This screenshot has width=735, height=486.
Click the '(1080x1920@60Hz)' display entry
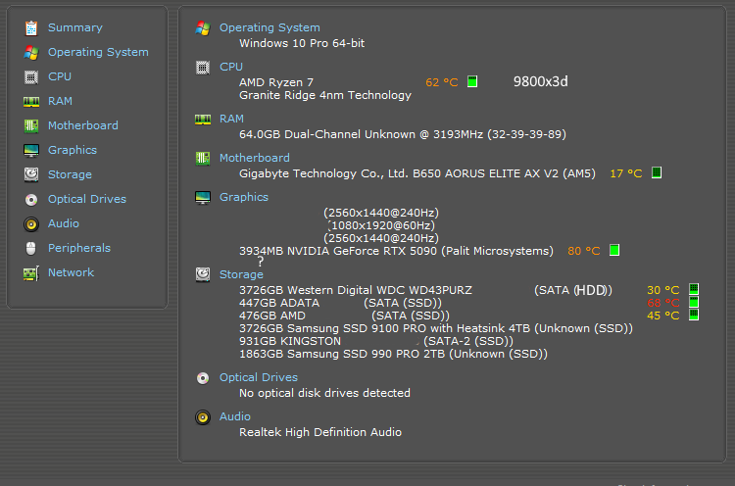click(381, 225)
